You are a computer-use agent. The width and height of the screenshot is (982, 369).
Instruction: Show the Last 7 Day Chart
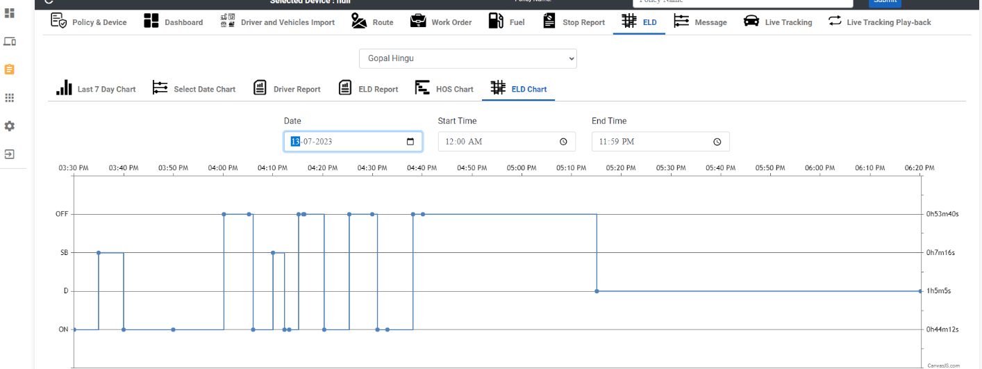tap(96, 88)
